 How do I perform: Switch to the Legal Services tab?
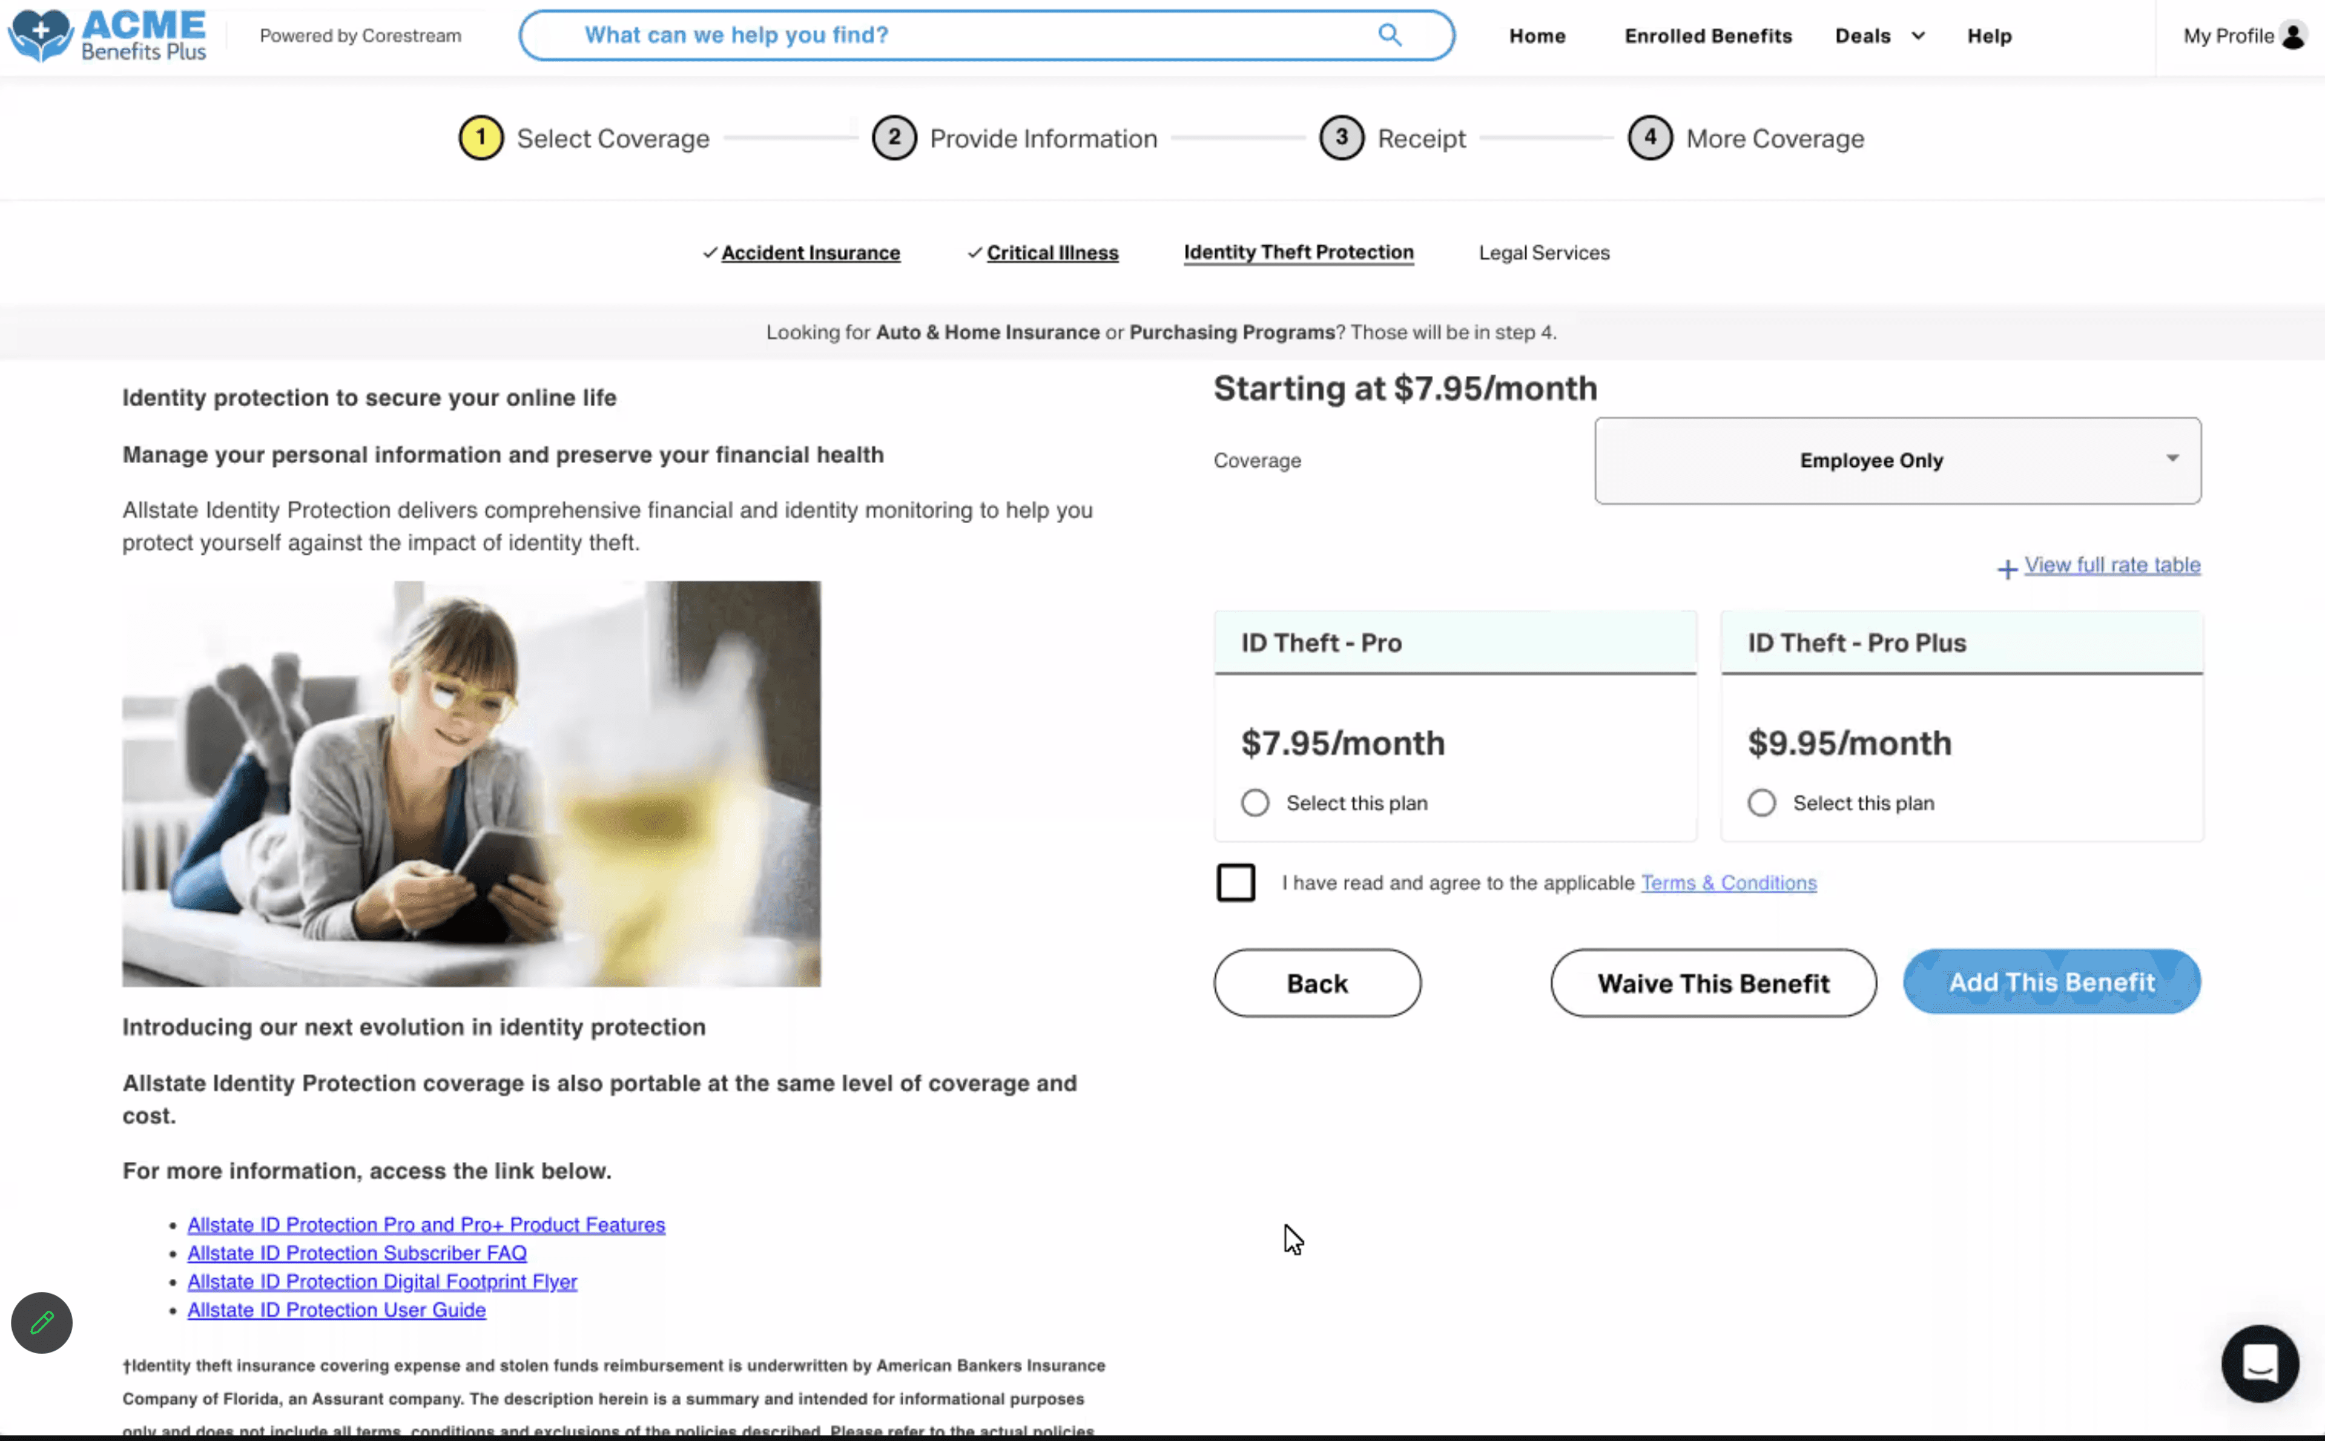(x=1544, y=252)
